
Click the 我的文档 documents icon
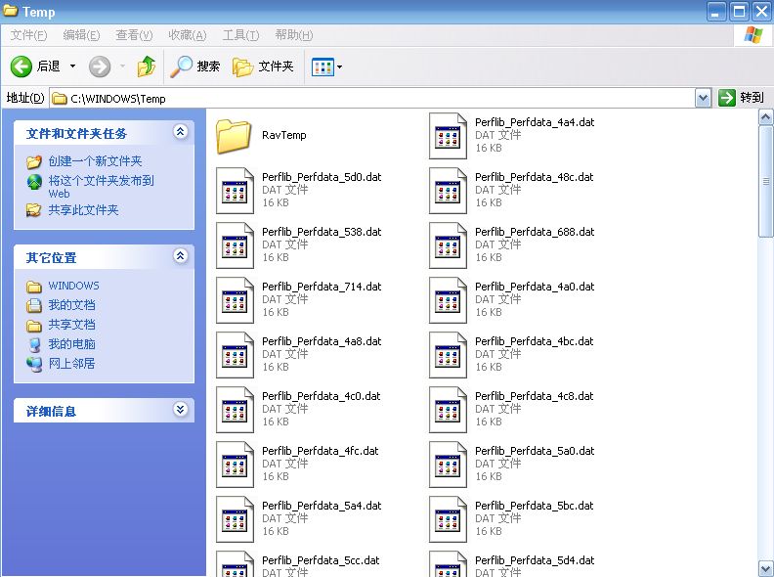click(x=34, y=305)
